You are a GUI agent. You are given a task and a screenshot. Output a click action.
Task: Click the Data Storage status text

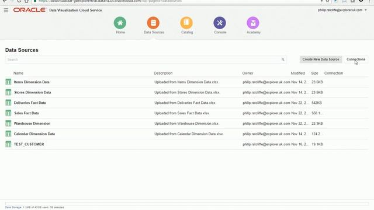click(x=34, y=208)
